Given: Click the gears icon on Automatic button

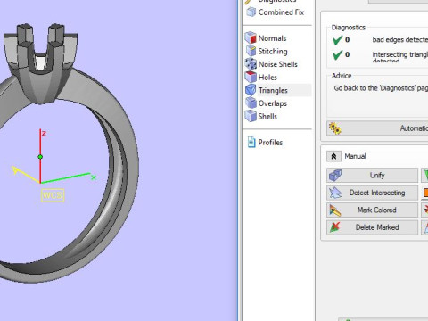Looking at the screenshot, I should (335, 128).
